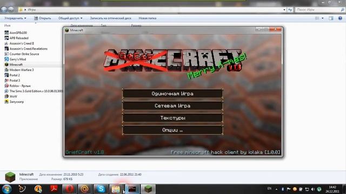Switch to the Explorer folder taskbar button
The image size is (346, 194).
tap(116, 189)
